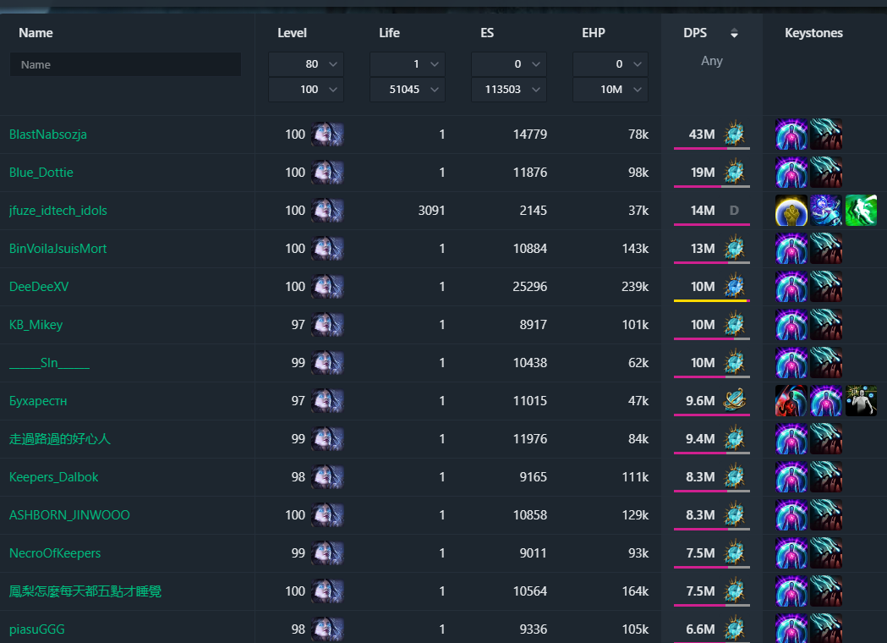Viewport: 887px width, 643px height.
Task: Click the Name filter input field
Action: coord(126,64)
